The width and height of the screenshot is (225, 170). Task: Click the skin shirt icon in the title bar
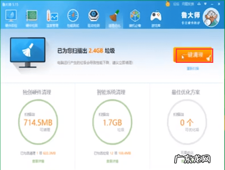(x=199, y=4)
